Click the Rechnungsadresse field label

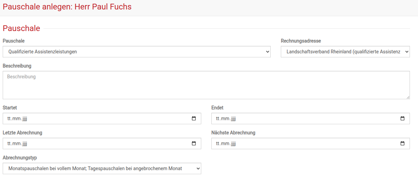[301, 41]
